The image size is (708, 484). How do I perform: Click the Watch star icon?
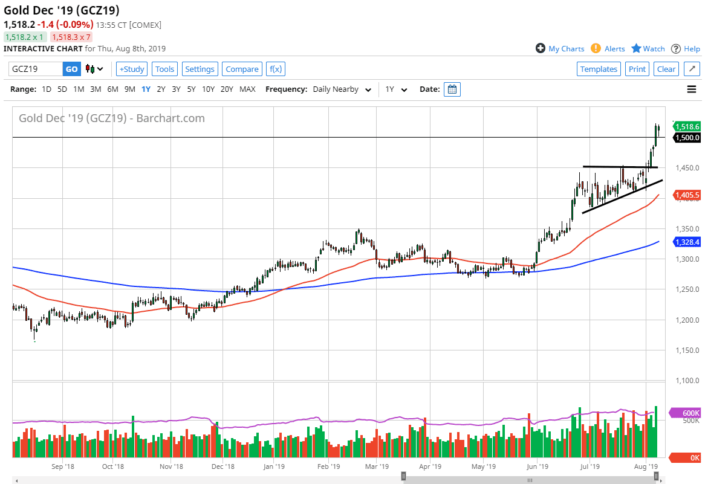(636, 48)
